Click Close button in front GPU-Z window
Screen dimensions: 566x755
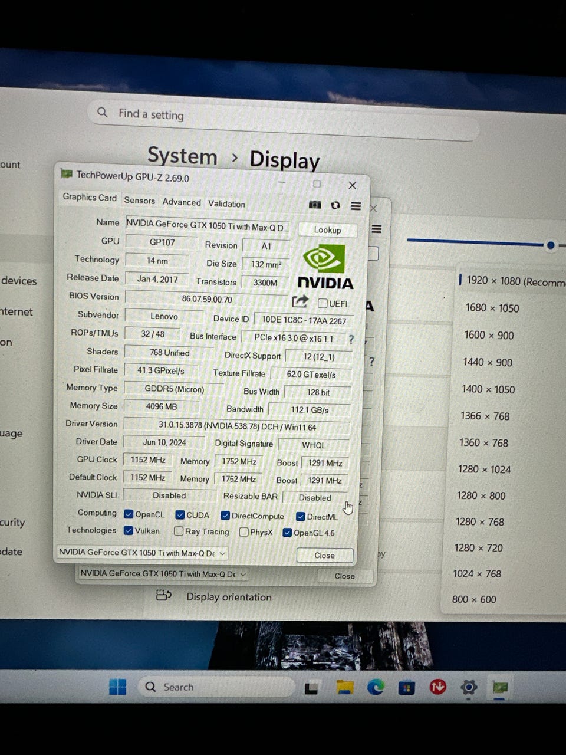tap(324, 555)
